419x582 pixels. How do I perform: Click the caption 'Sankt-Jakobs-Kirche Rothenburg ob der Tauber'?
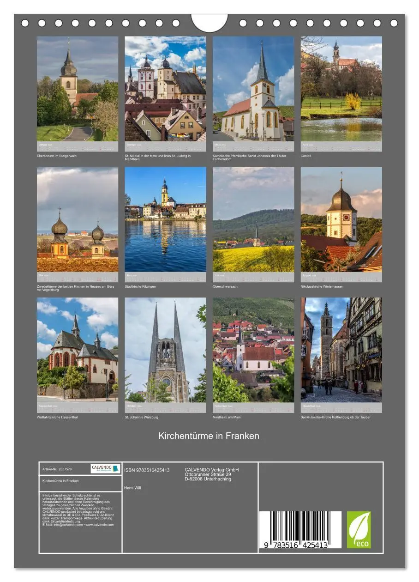tap(335, 417)
